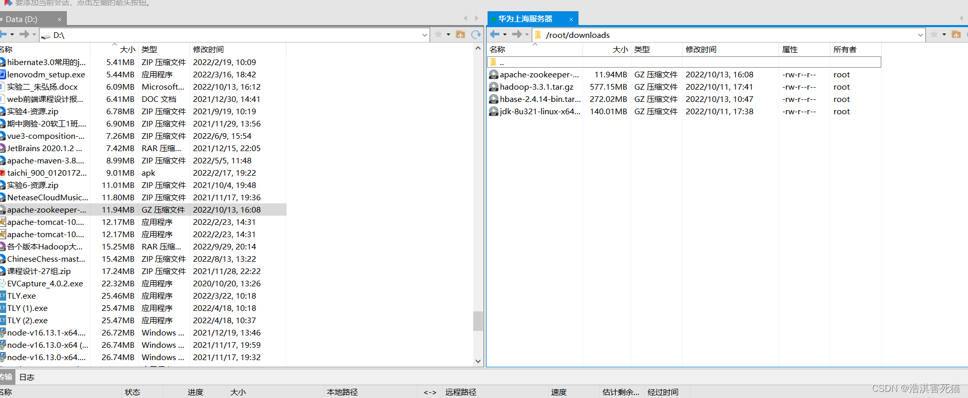Viewport: 968px width, 398px height.
Task: Open the local path dropdown for D:\
Action: pos(424,35)
